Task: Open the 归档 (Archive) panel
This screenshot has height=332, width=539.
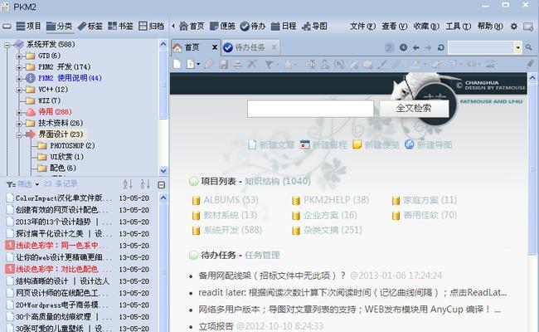Action: 151,27
